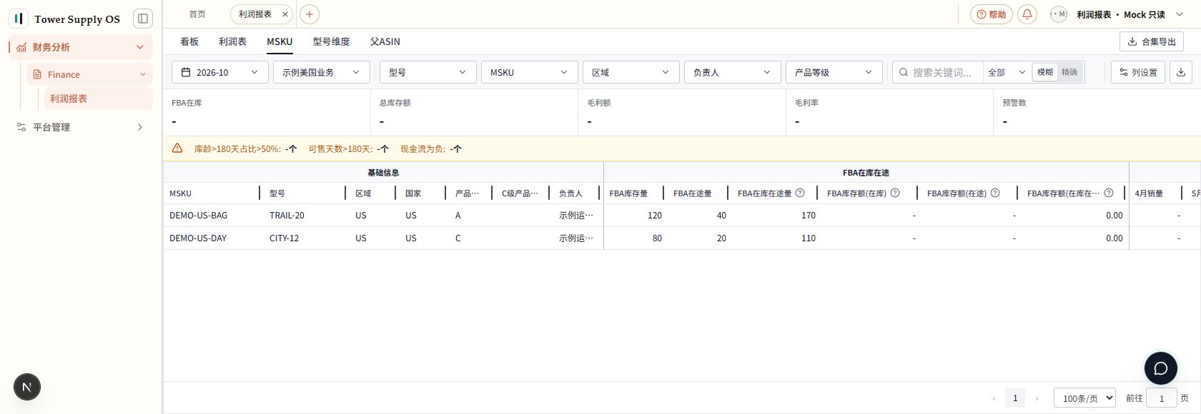
Task: Switch to the 型号维度 tab
Action: [331, 41]
